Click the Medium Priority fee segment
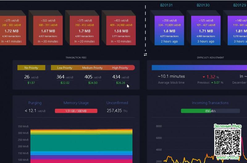This screenshot has width=247, height=163. click(92, 68)
